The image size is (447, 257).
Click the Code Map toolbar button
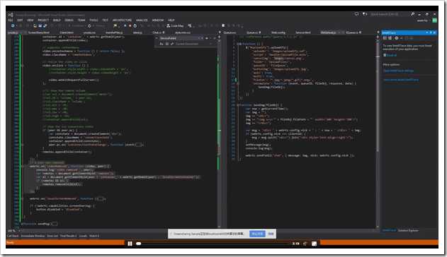pos(175,26)
